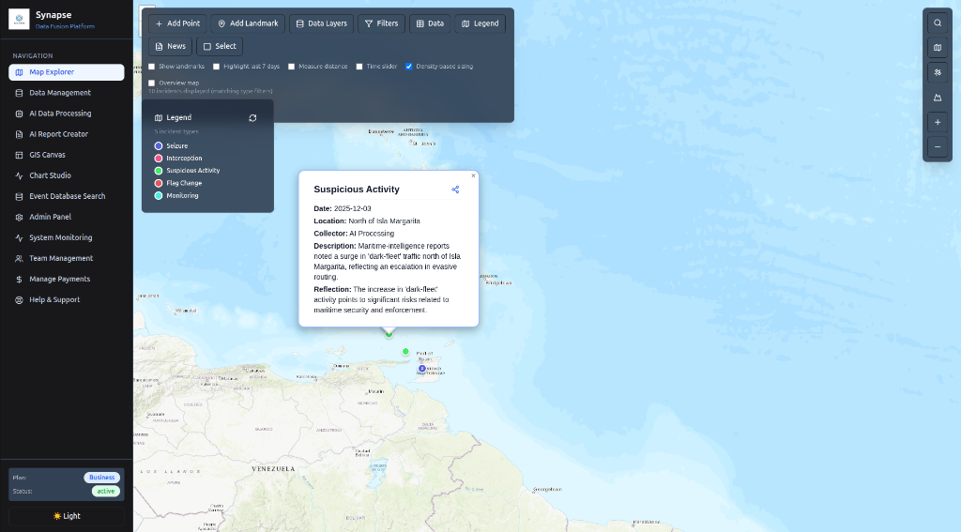This screenshot has width=961, height=532.
Task: Open Map Explorer in navigation
Action: (x=67, y=72)
